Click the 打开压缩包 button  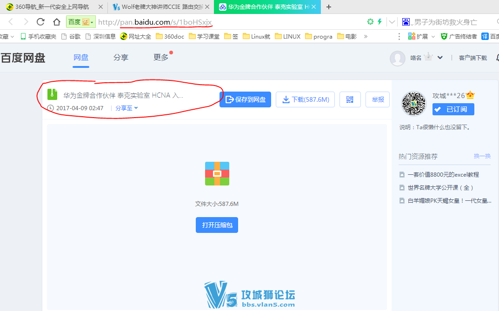(217, 225)
